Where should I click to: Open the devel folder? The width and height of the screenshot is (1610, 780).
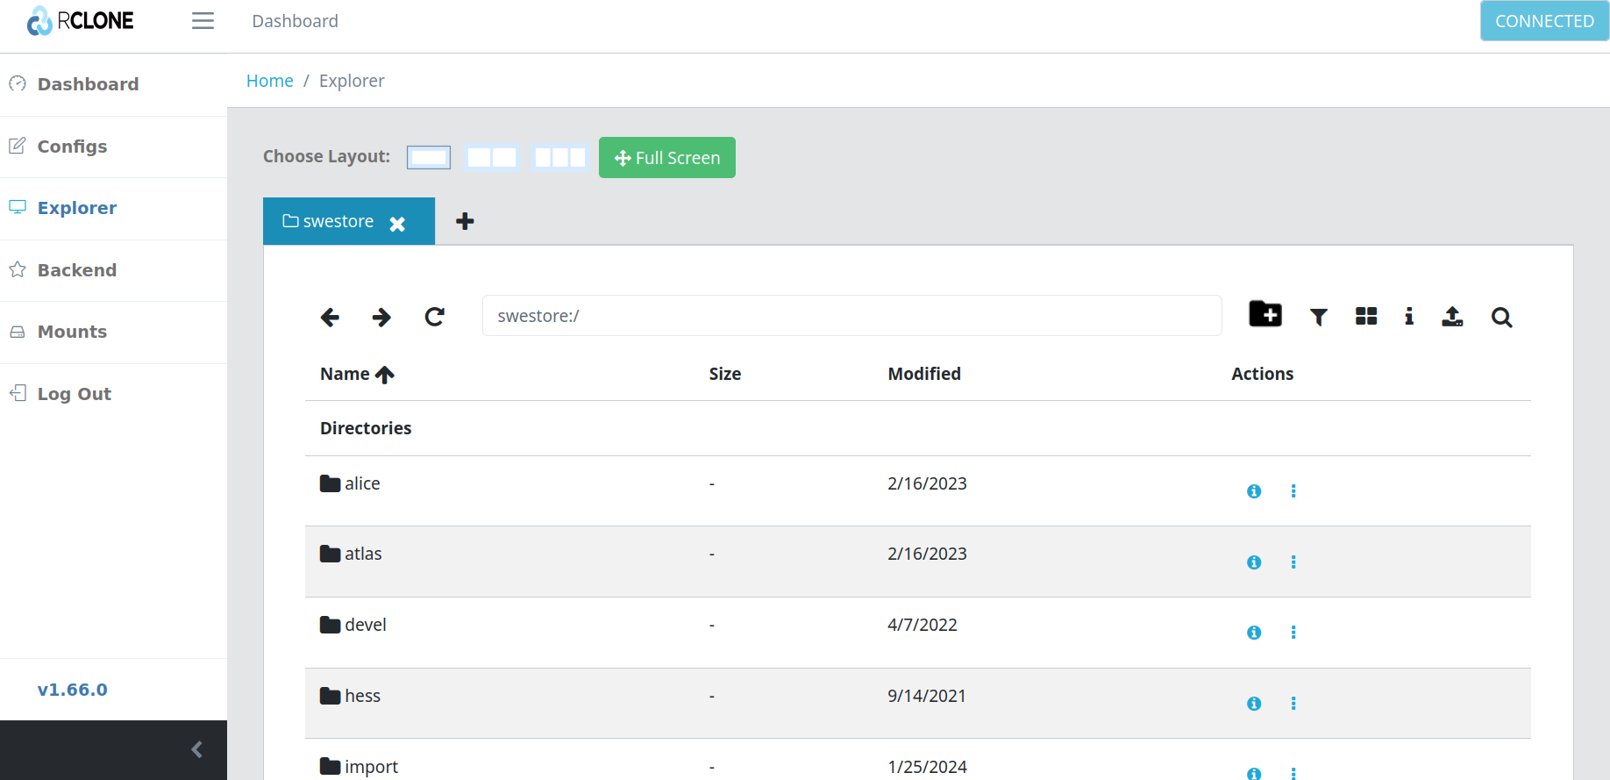tap(353, 625)
